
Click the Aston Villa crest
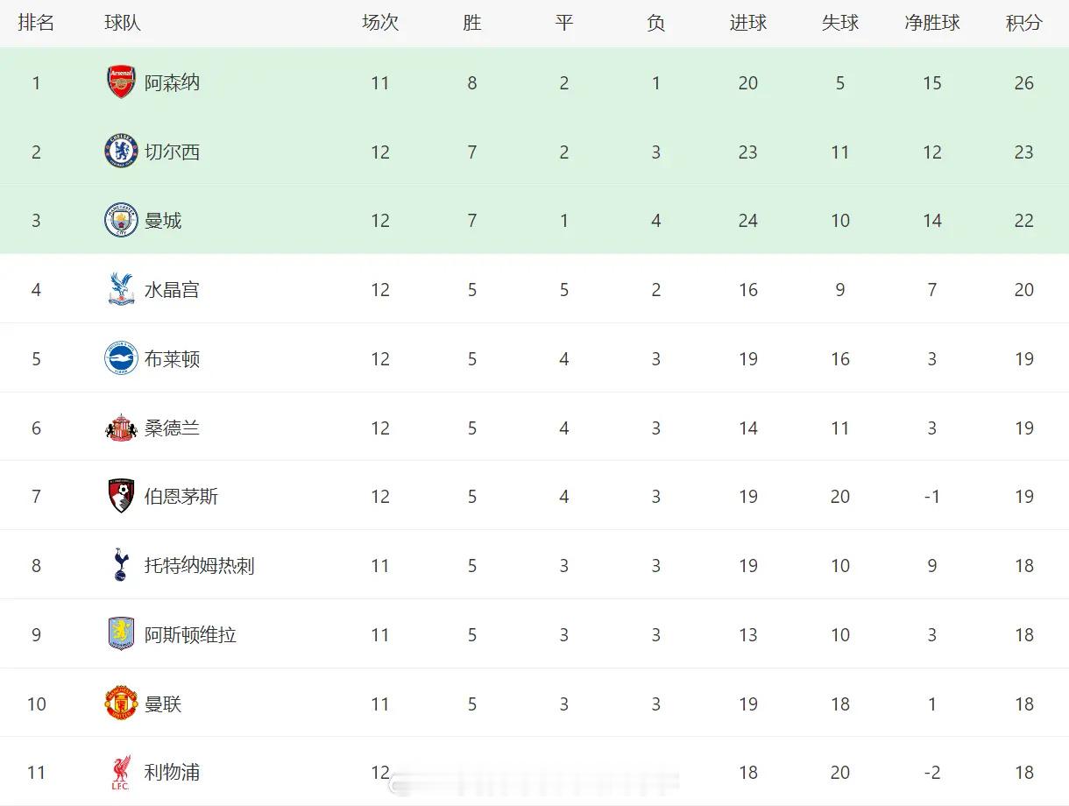[121, 634]
